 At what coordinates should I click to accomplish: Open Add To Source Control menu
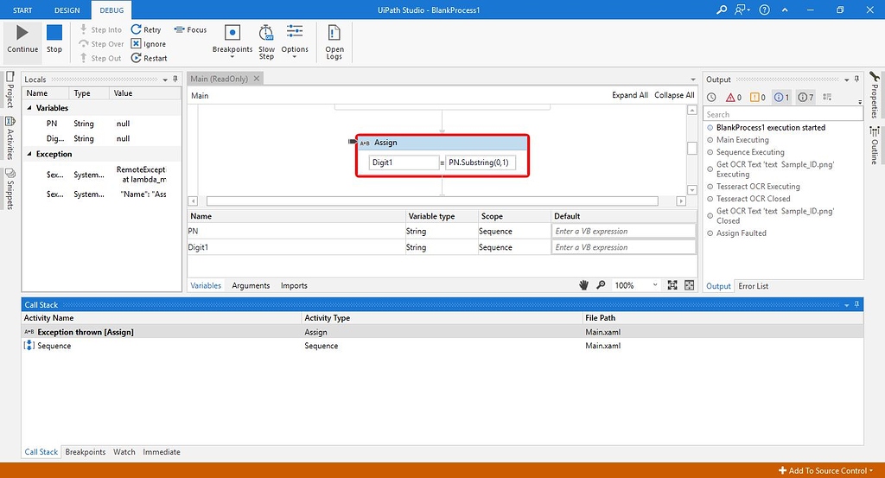pos(825,471)
